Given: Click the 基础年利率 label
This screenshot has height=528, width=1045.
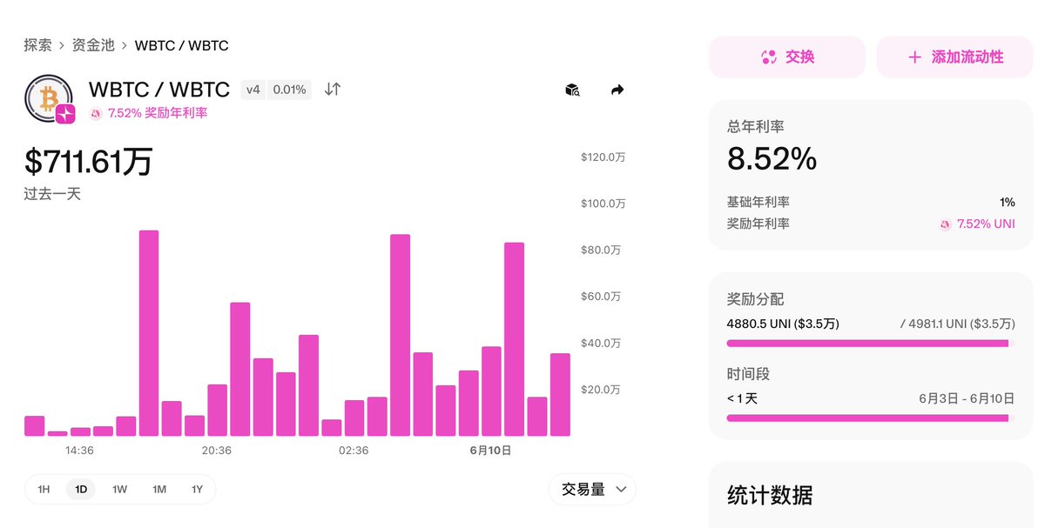Looking at the screenshot, I should pyautogui.click(x=758, y=202).
